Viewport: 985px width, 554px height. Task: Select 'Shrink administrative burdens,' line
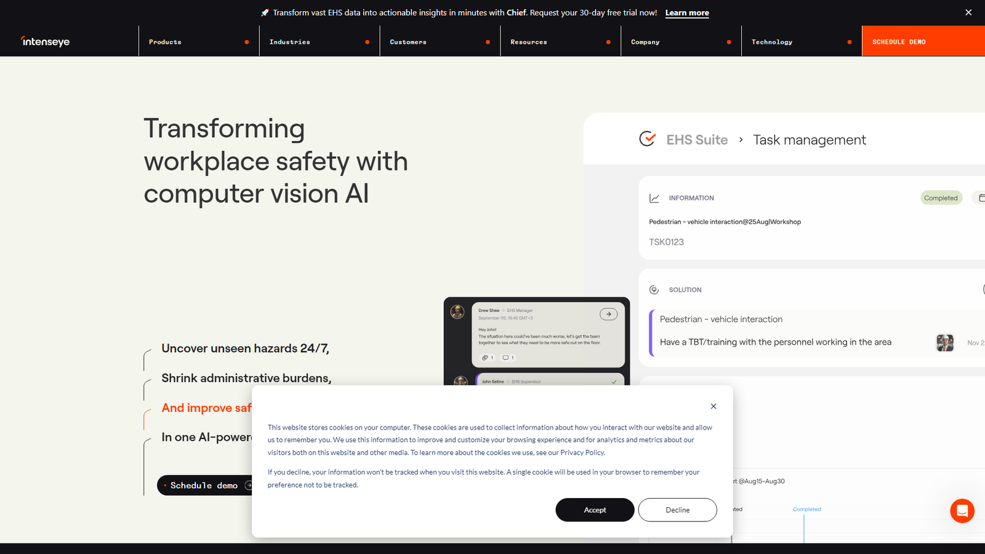click(246, 378)
